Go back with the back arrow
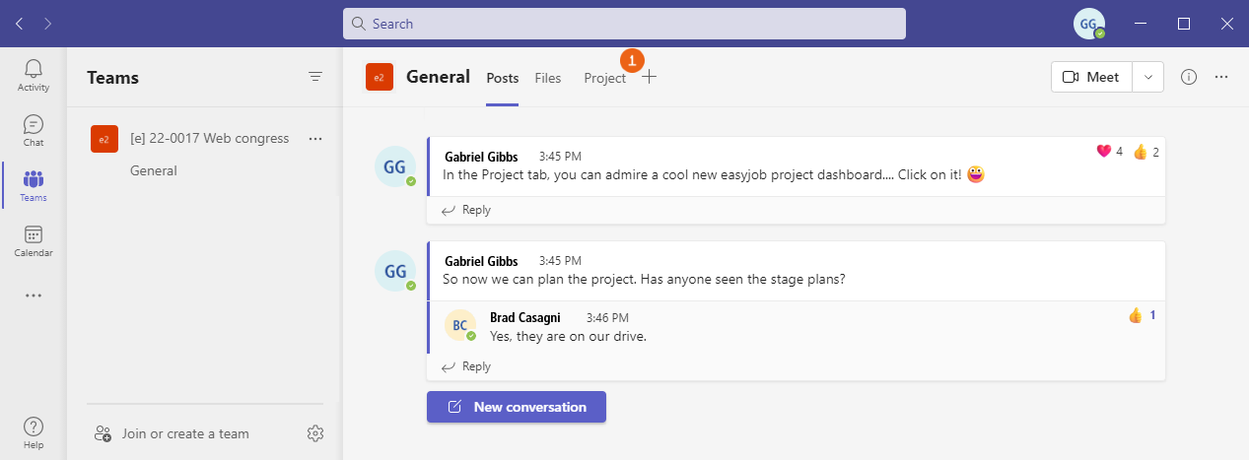Viewport: 1249px width, 460px height. pos(19,24)
